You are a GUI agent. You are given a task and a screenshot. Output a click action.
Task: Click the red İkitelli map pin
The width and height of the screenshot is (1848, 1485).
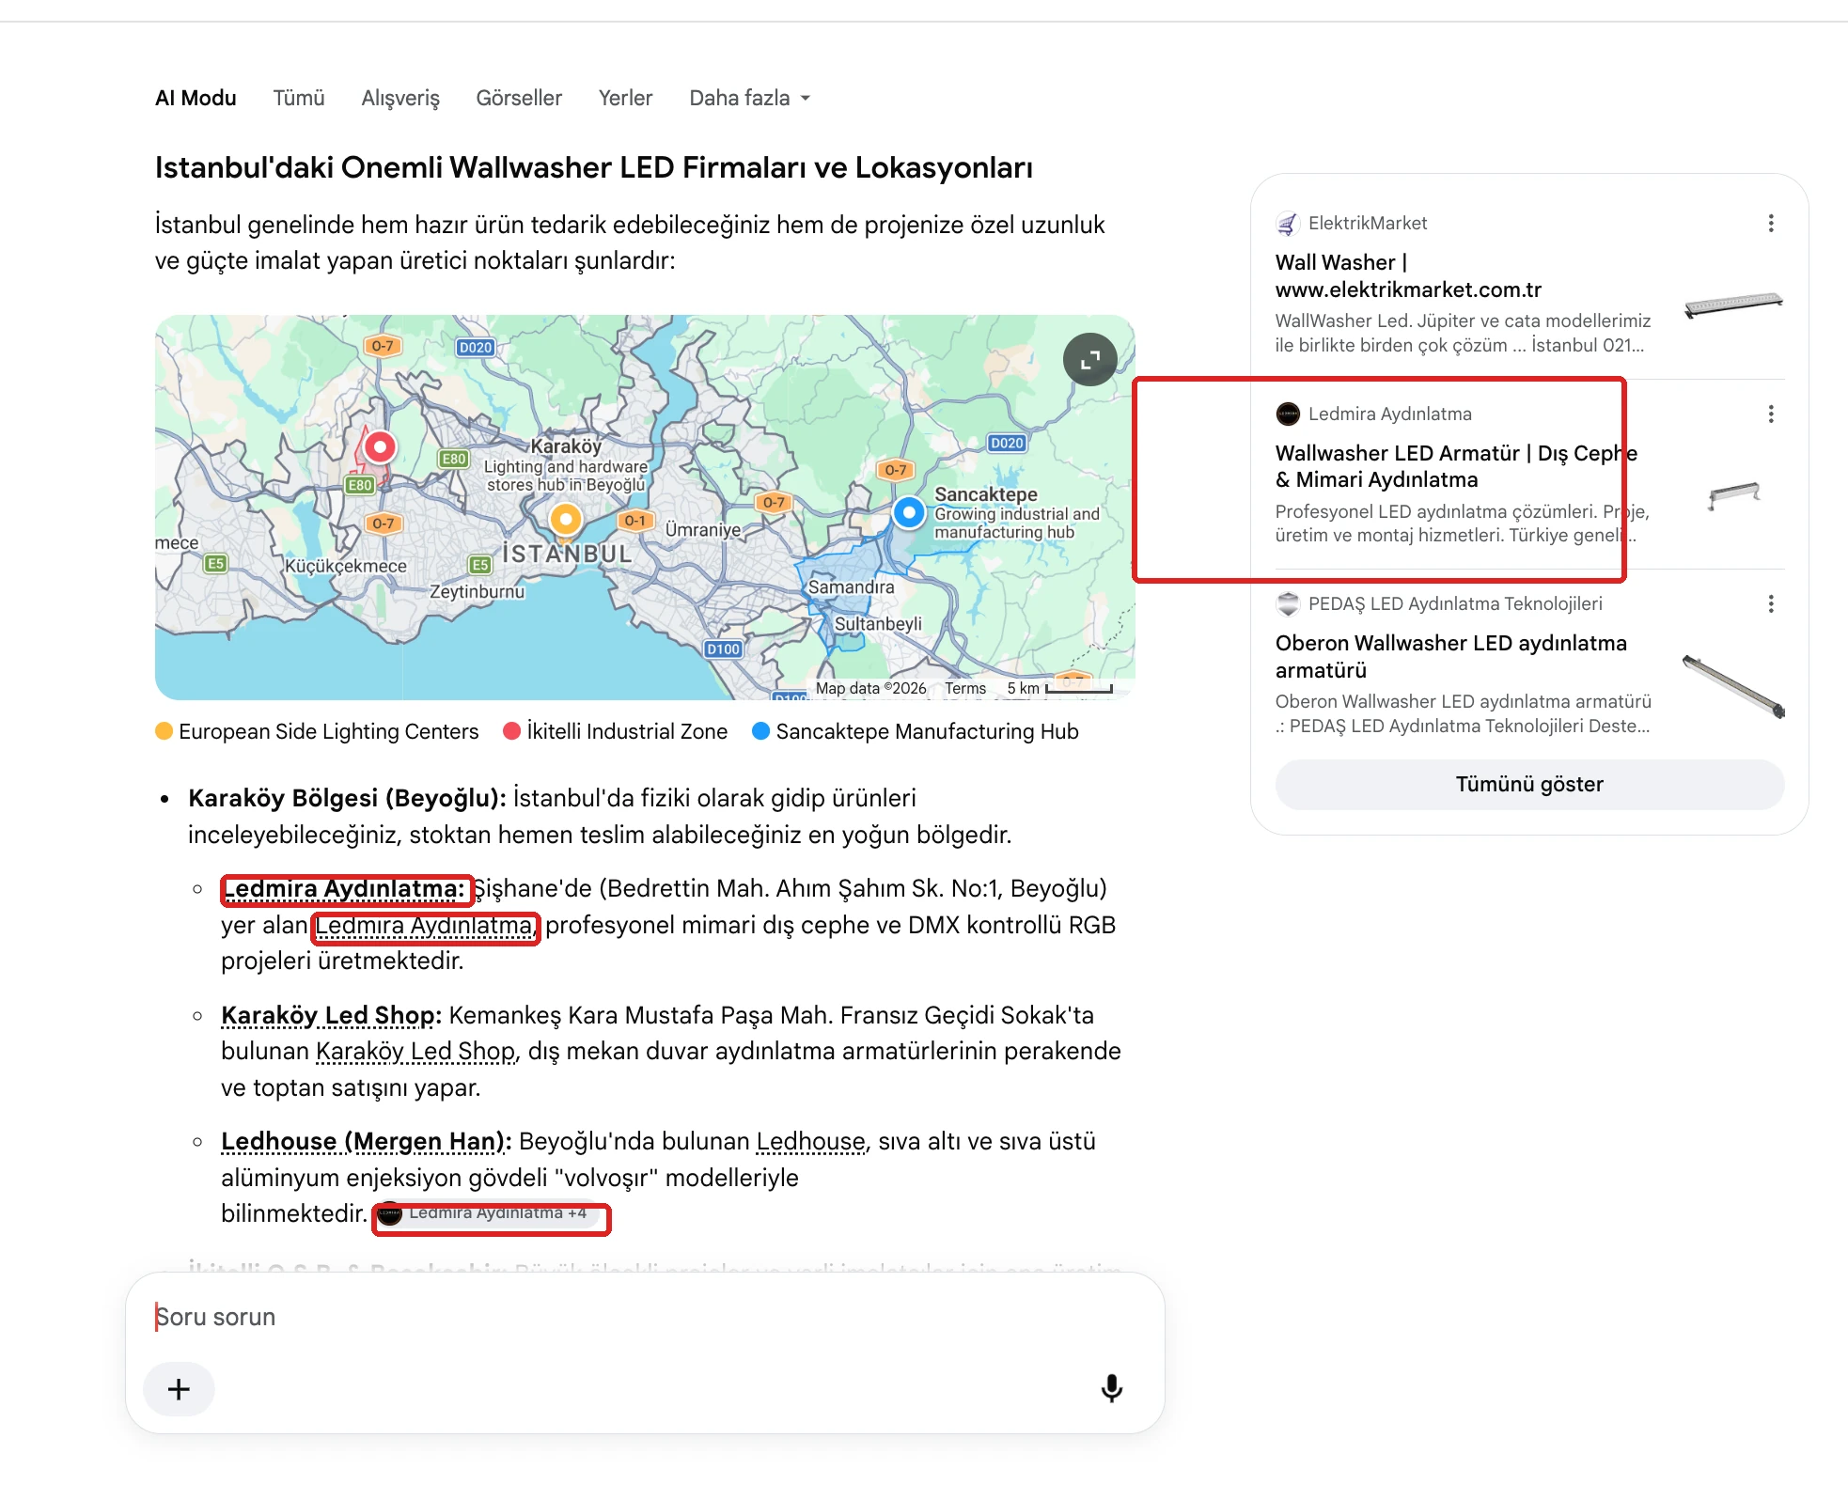pyautogui.click(x=380, y=447)
